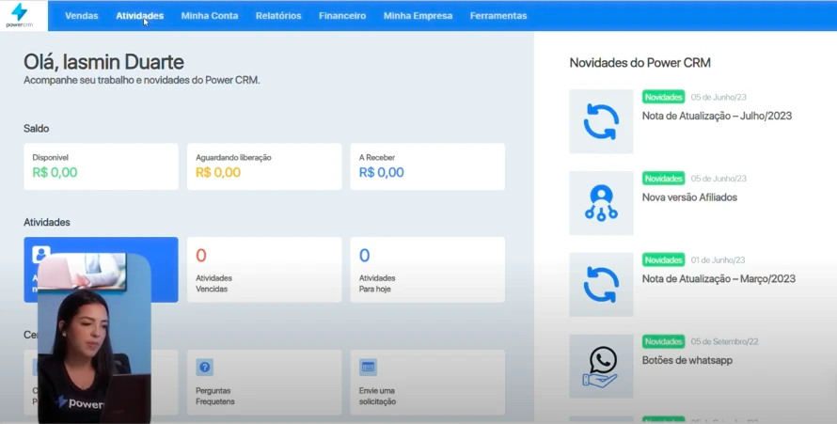Click the Envie uma solicitação form icon

(x=368, y=367)
